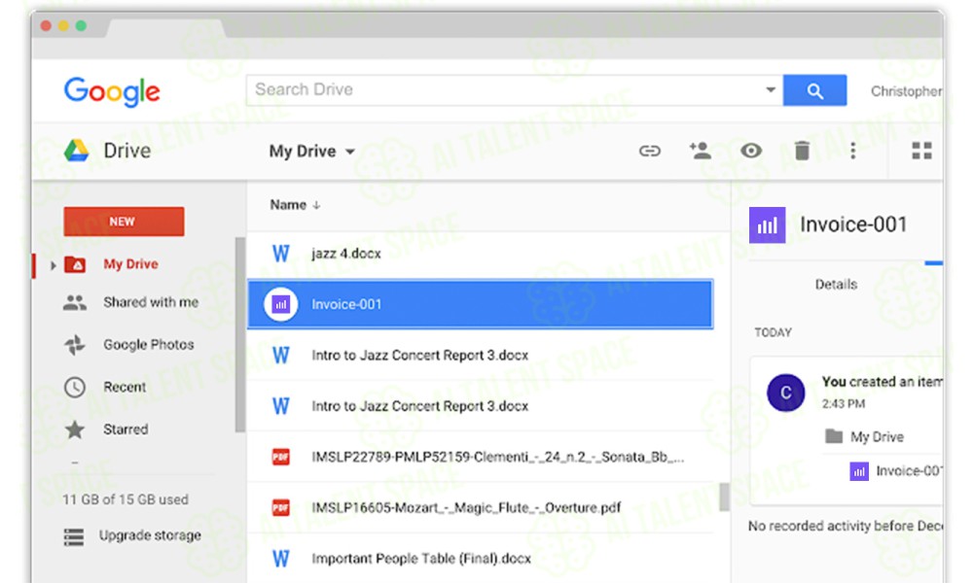The image size is (973, 583).
Task: Open the Details tab
Action: point(836,285)
